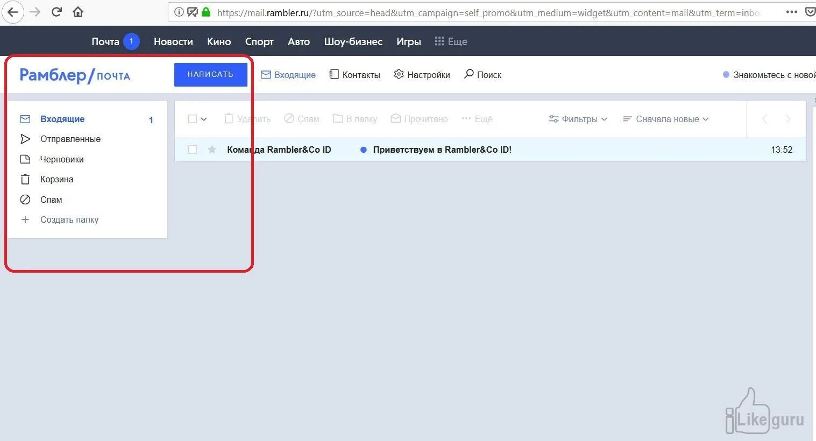Viewport: 816px width, 441px height.
Task: Click the sender Команда Rambler&Co ID
Action: [x=279, y=150]
